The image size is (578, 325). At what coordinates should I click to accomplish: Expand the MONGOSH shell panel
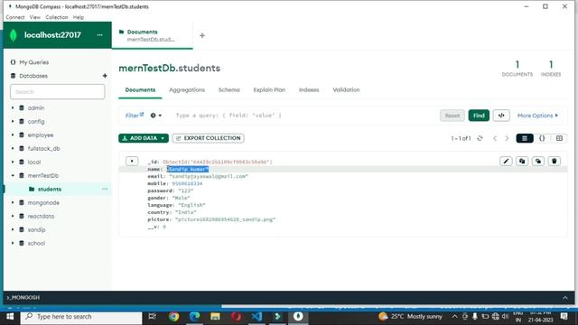(x=565, y=297)
